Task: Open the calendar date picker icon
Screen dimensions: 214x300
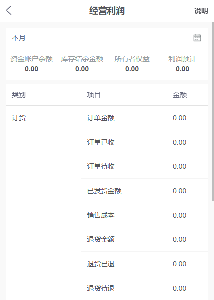Action: (x=197, y=38)
